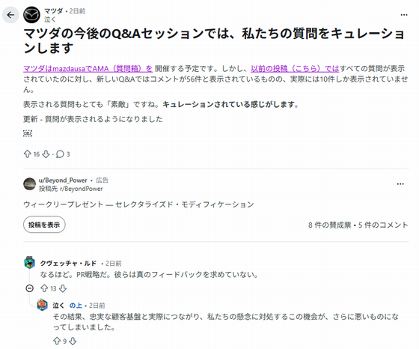
Task: Click the 2日前 timestamp on the post header
Action: pos(77,11)
